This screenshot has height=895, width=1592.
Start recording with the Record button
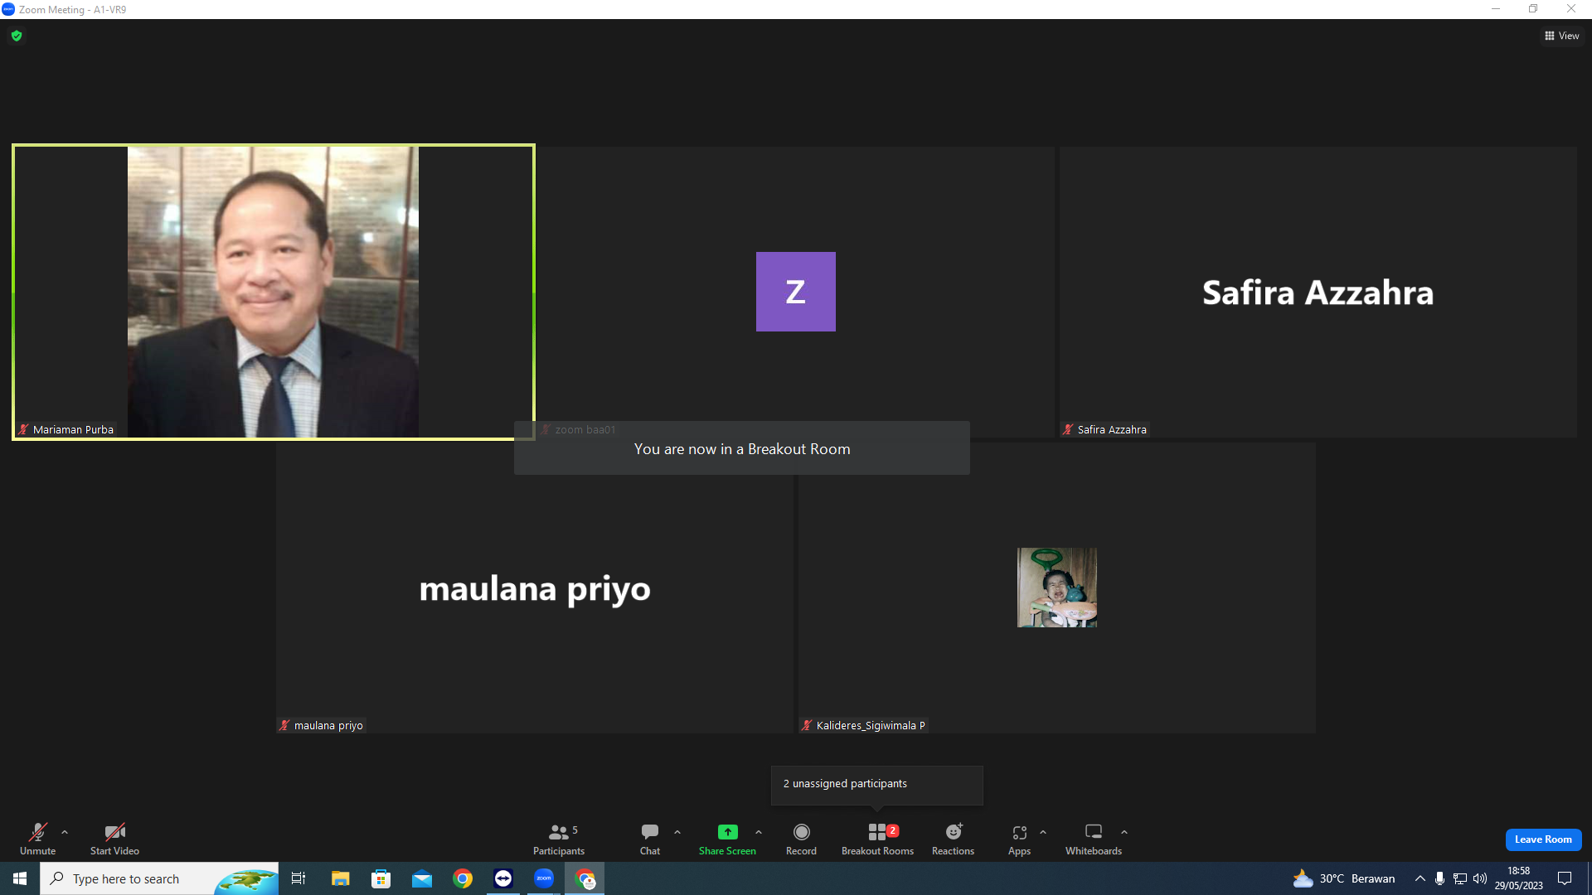pos(801,839)
